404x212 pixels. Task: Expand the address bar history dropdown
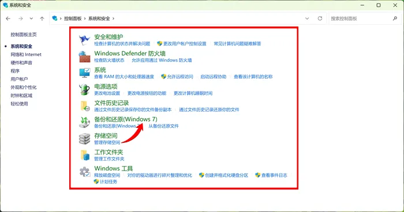point(307,18)
